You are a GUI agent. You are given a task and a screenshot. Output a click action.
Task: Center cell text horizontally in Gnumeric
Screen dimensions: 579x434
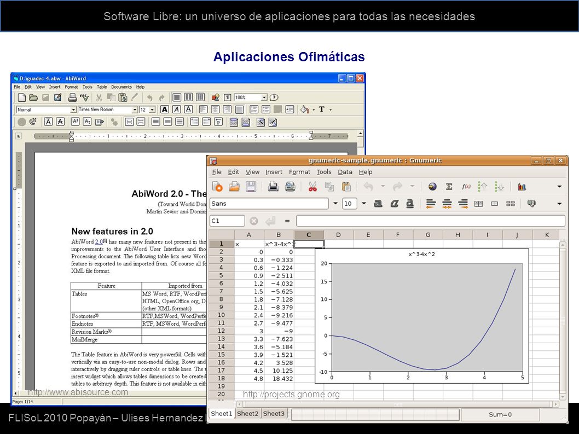pos(447,204)
